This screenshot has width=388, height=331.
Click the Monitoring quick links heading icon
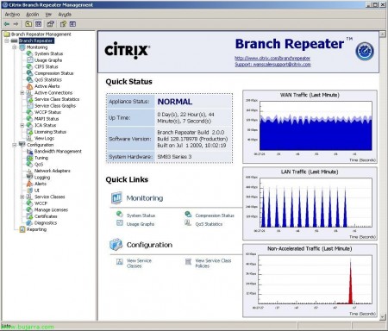pyautogui.click(x=116, y=198)
